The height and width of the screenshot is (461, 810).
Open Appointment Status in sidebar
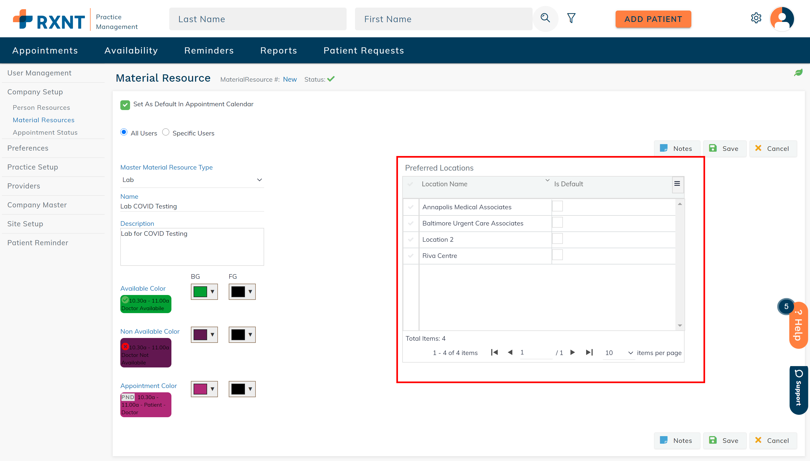click(45, 132)
